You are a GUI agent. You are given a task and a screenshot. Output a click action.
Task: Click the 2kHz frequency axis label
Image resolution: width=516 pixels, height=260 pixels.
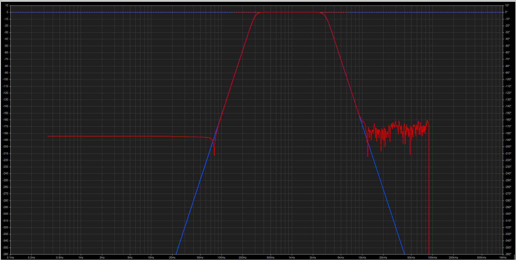(313, 258)
